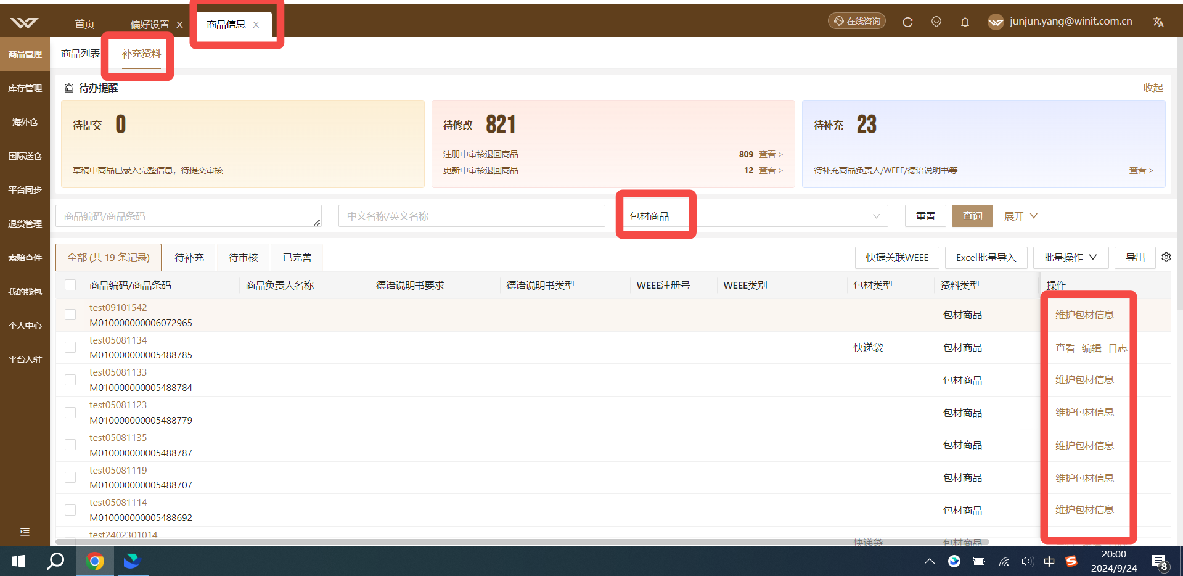Check the row test05081134
Viewport: 1183px width, 576px height.
[70, 347]
